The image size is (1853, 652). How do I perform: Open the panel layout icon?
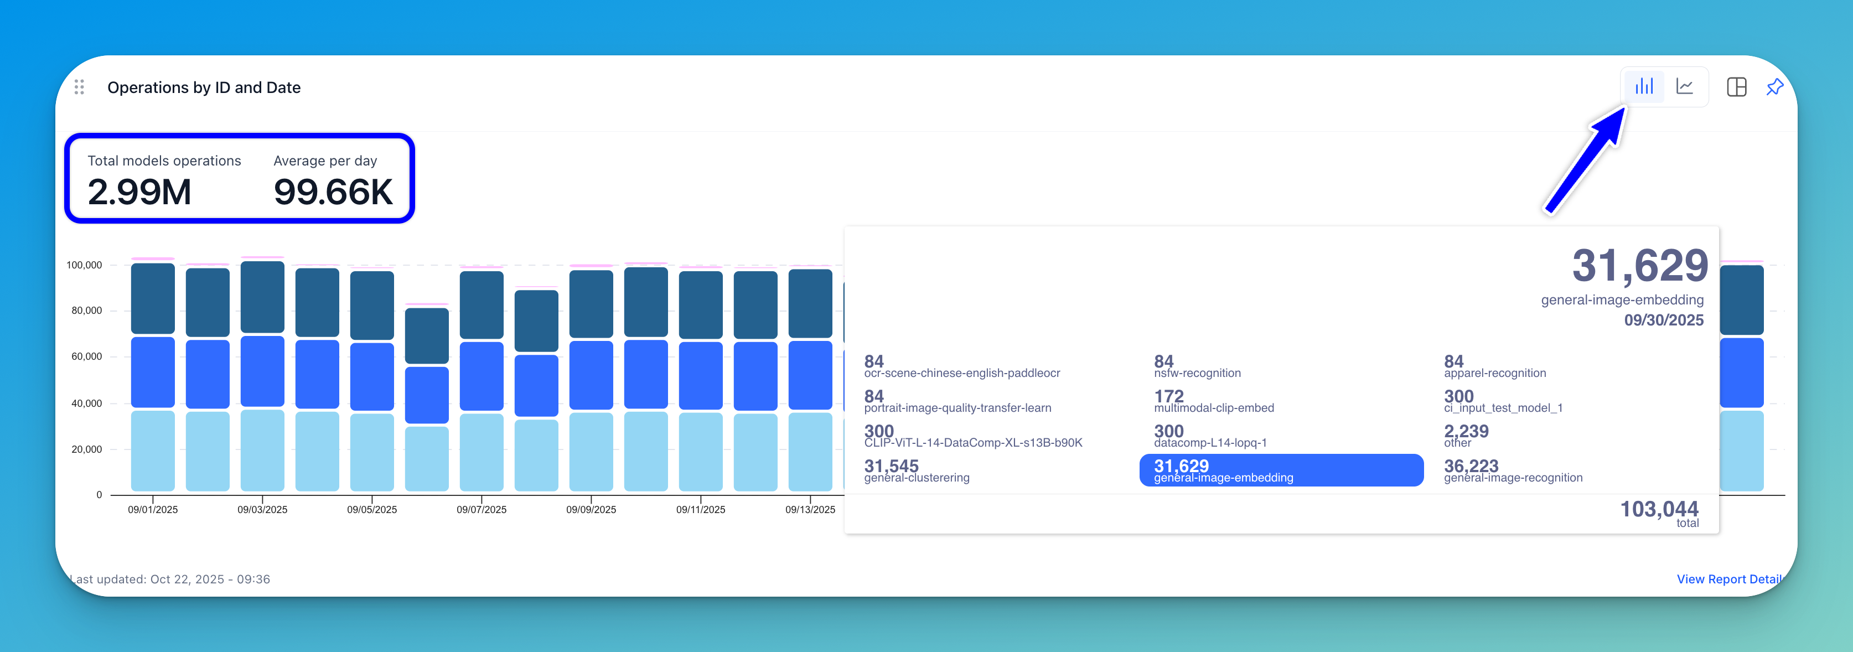coord(1736,87)
